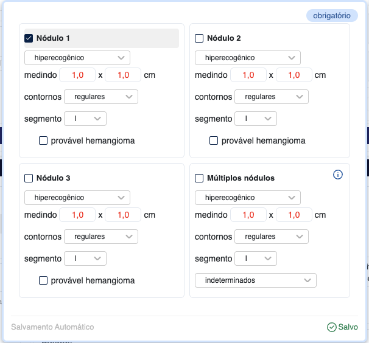
Task: Check provável hemangioma in Nódulo 3
Action: (x=43, y=280)
